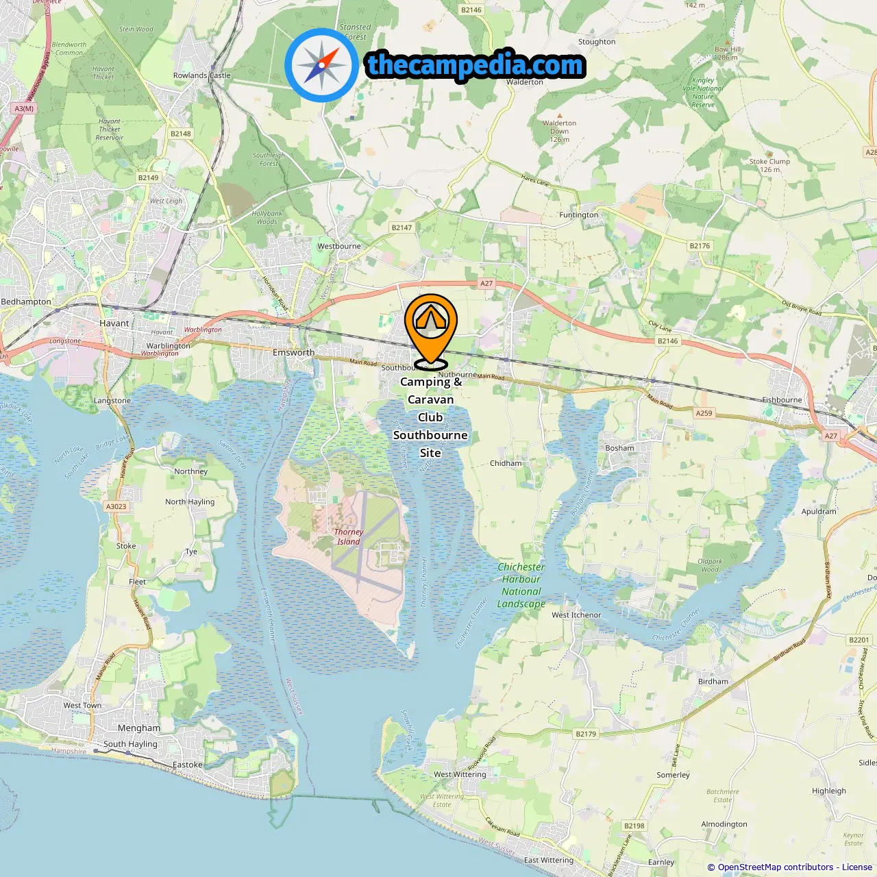Click the blue compass logo icon

[x=321, y=66]
